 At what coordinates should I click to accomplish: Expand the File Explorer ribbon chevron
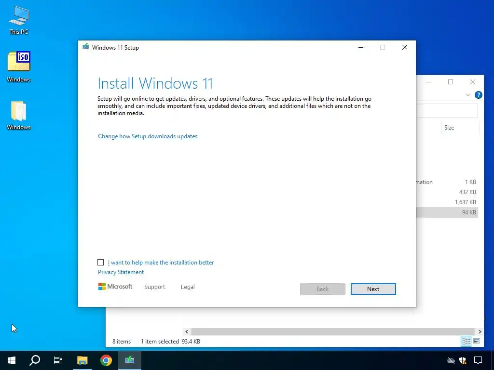pos(468,95)
